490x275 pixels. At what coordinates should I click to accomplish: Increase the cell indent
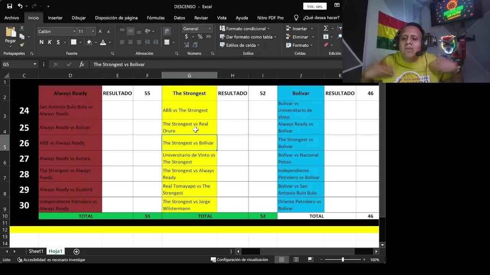[155, 42]
